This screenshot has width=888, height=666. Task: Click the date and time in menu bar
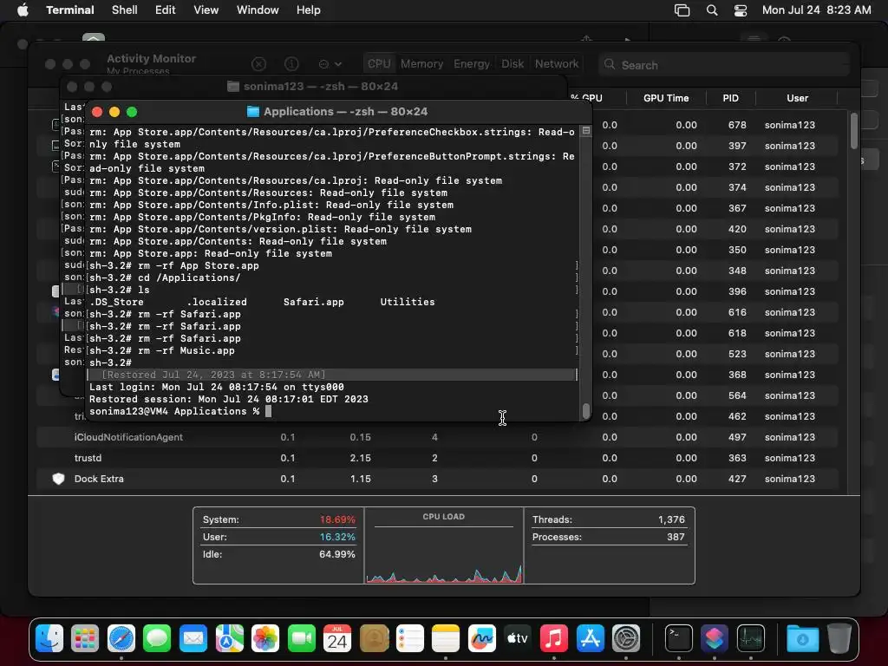(817, 10)
